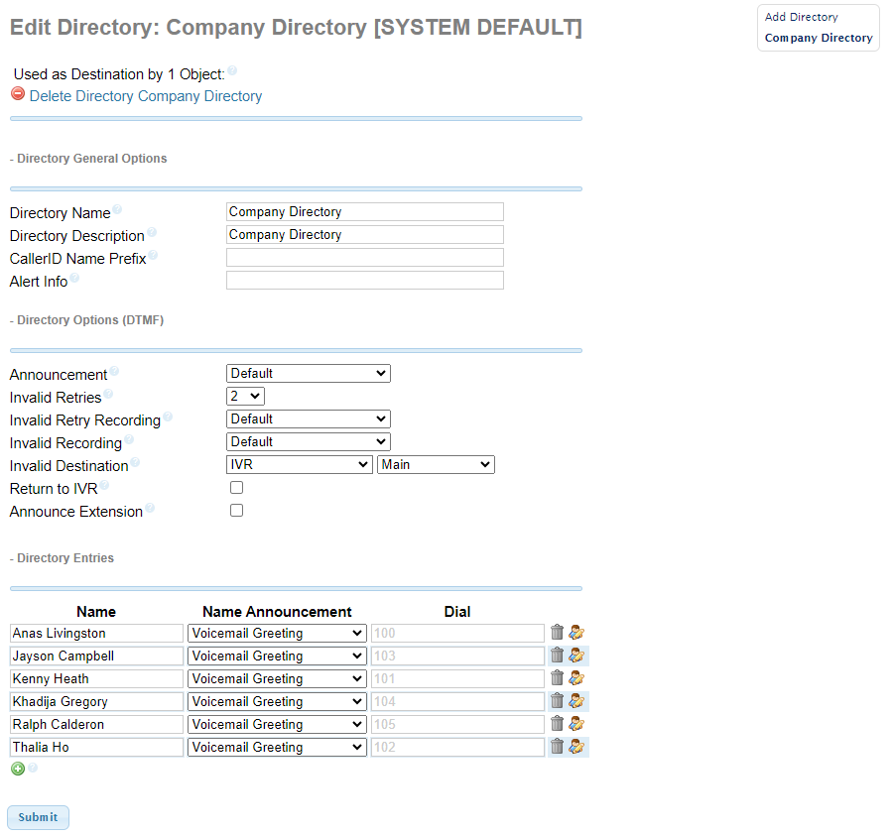Click the CallerID Name Prefix input field

click(364, 257)
